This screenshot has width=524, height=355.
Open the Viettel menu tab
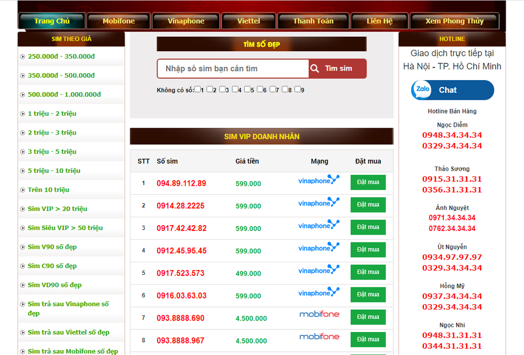[248, 21]
